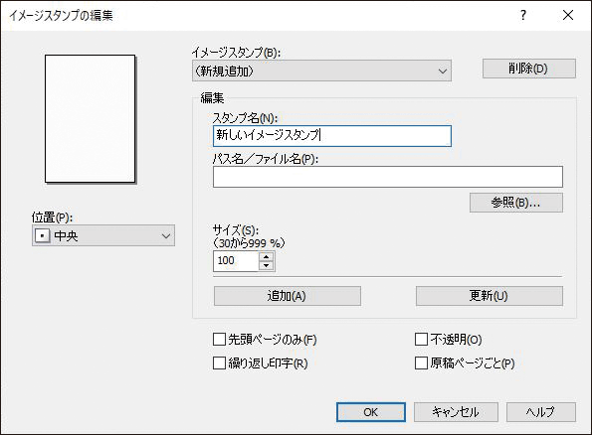Click the サイズ value field showing 100

[x=236, y=261]
